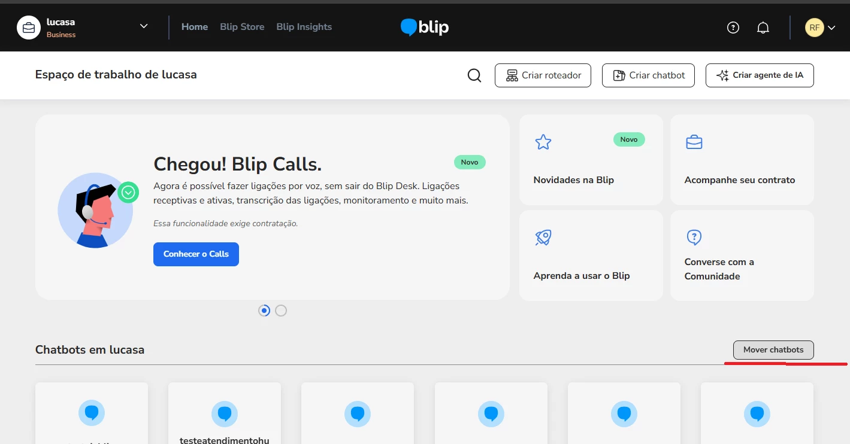This screenshot has width=850, height=444.
Task: Click the 'Chatbots em lucasa' heading
Action: (90, 350)
